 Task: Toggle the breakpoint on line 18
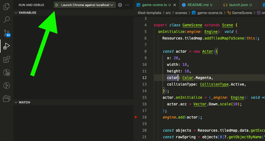pos(136,117)
